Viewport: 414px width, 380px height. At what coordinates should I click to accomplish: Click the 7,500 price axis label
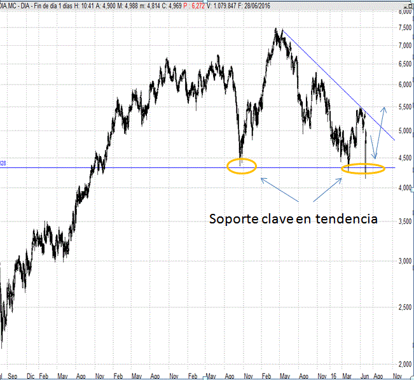pyautogui.click(x=404, y=27)
